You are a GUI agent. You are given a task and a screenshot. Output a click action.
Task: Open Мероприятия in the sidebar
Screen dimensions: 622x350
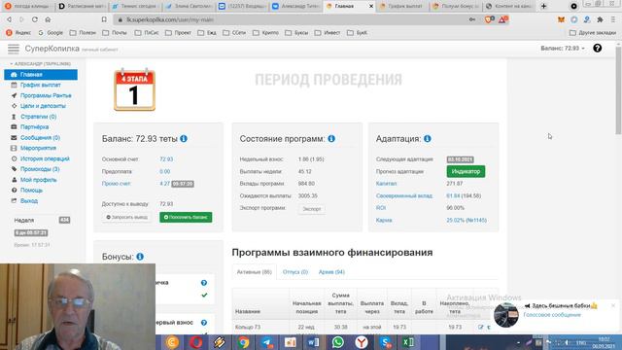click(x=38, y=148)
